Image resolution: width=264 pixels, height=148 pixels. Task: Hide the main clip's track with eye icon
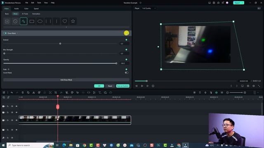click(16, 120)
